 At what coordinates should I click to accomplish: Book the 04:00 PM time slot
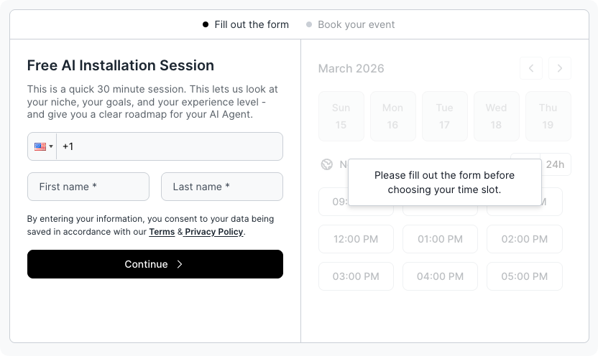pyautogui.click(x=441, y=276)
